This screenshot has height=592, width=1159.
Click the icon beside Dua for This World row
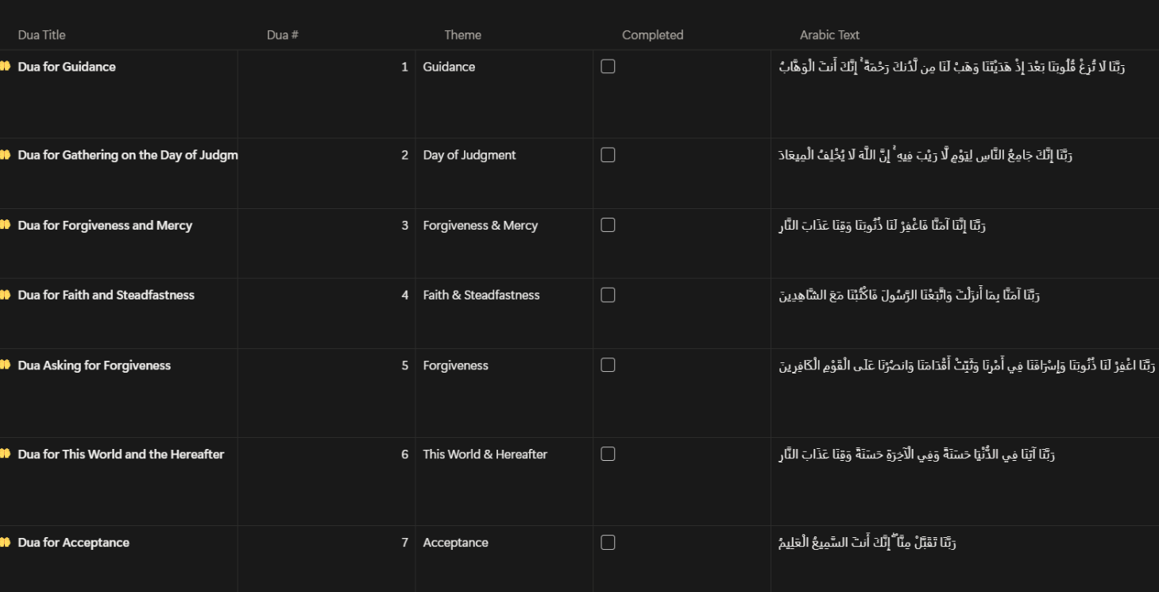click(5, 455)
